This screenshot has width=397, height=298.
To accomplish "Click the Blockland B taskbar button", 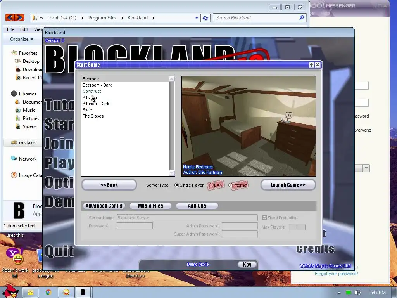I will [x=83, y=293].
